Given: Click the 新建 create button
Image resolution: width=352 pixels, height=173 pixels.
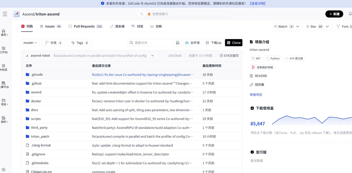Looking at the screenshot, I should tap(334, 14).
